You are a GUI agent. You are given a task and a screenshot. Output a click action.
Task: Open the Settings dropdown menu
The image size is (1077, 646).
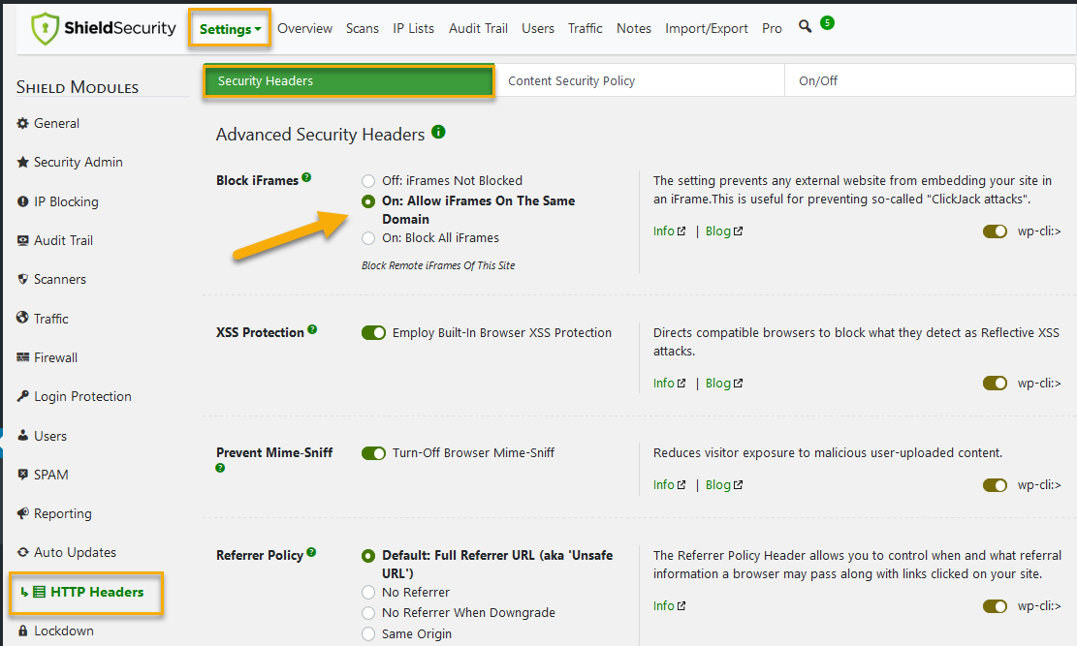click(230, 29)
